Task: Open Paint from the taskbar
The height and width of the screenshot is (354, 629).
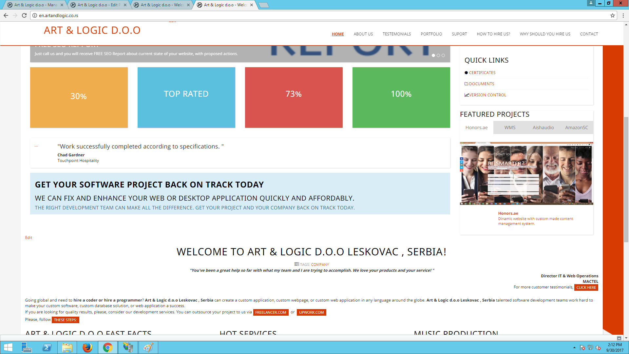Action: [148, 347]
